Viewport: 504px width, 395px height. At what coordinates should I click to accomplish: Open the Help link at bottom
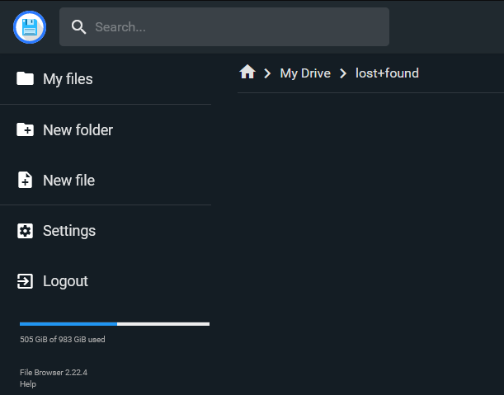tap(28, 384)
